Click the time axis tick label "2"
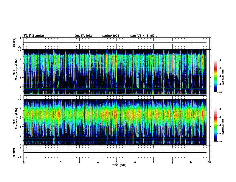Image resolution: width=236 pixels, height=182 pixels. coord(61,162)
